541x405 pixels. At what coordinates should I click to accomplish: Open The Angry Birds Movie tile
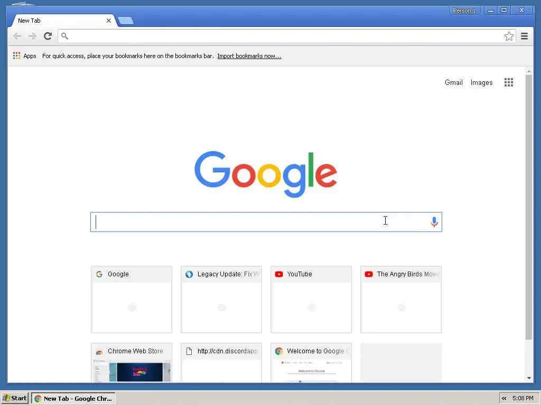click(401, 300)
